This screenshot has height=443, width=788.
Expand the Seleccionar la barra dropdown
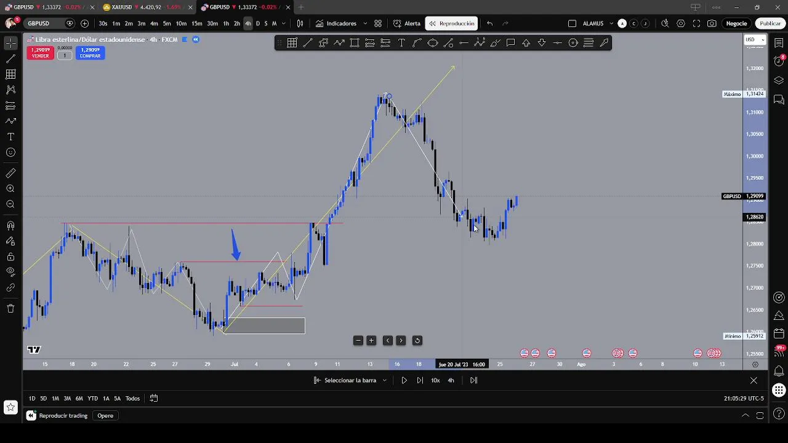point(384,380)
